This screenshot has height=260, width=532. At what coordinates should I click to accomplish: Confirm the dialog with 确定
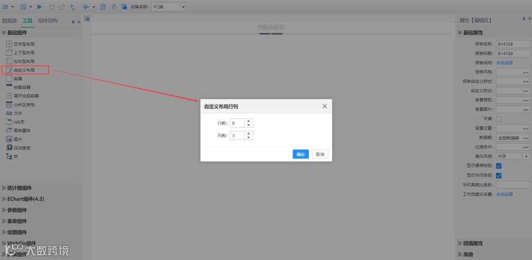click(300, 154)
